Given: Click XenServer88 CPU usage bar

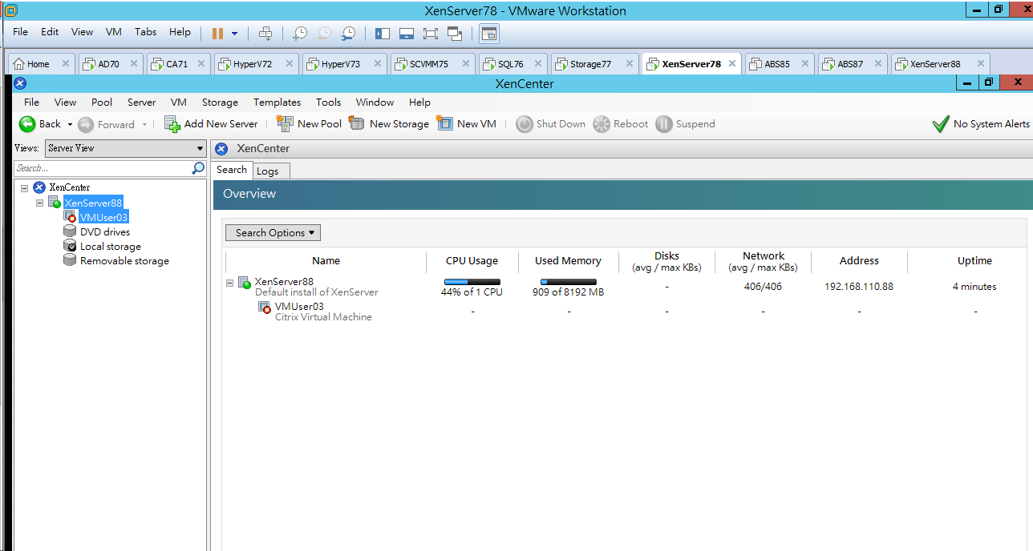Looking at the screenshot, I should (472, 282).
